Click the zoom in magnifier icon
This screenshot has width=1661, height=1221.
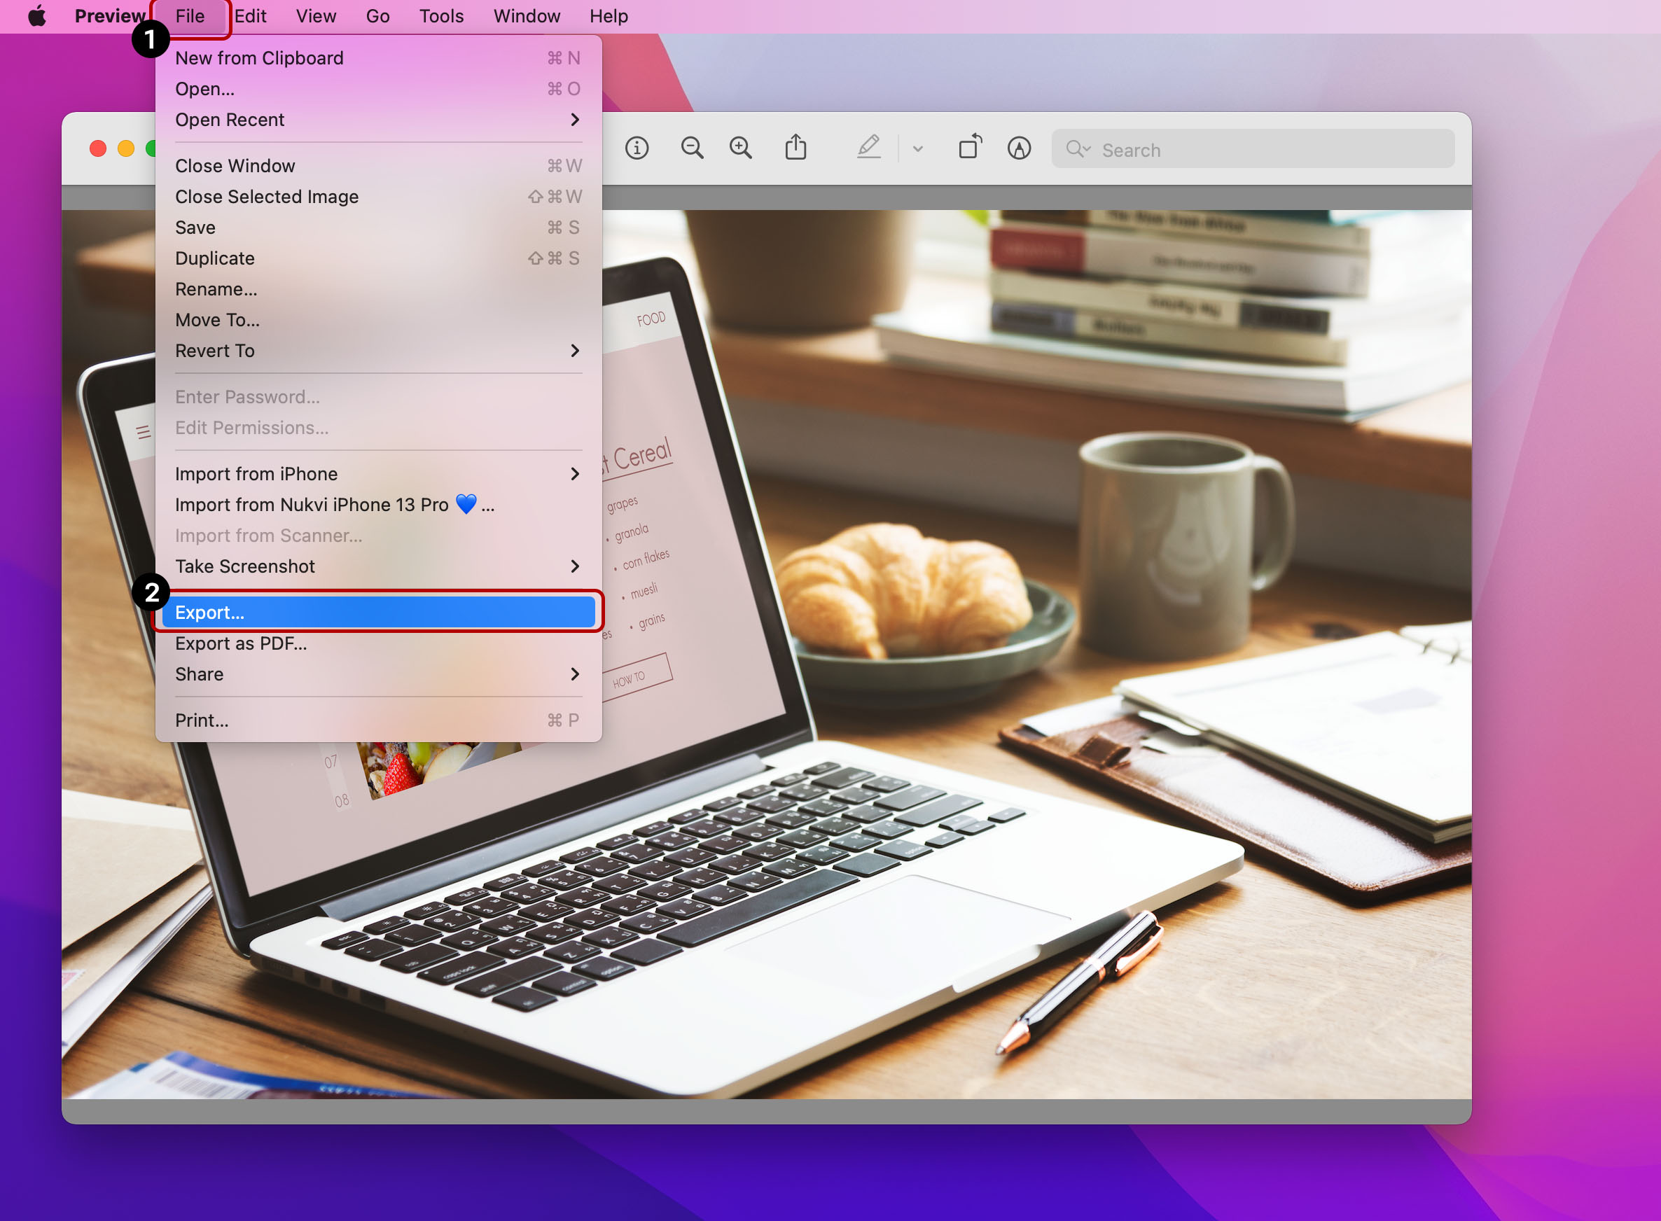pyautogui.click(x=741, y=148)
